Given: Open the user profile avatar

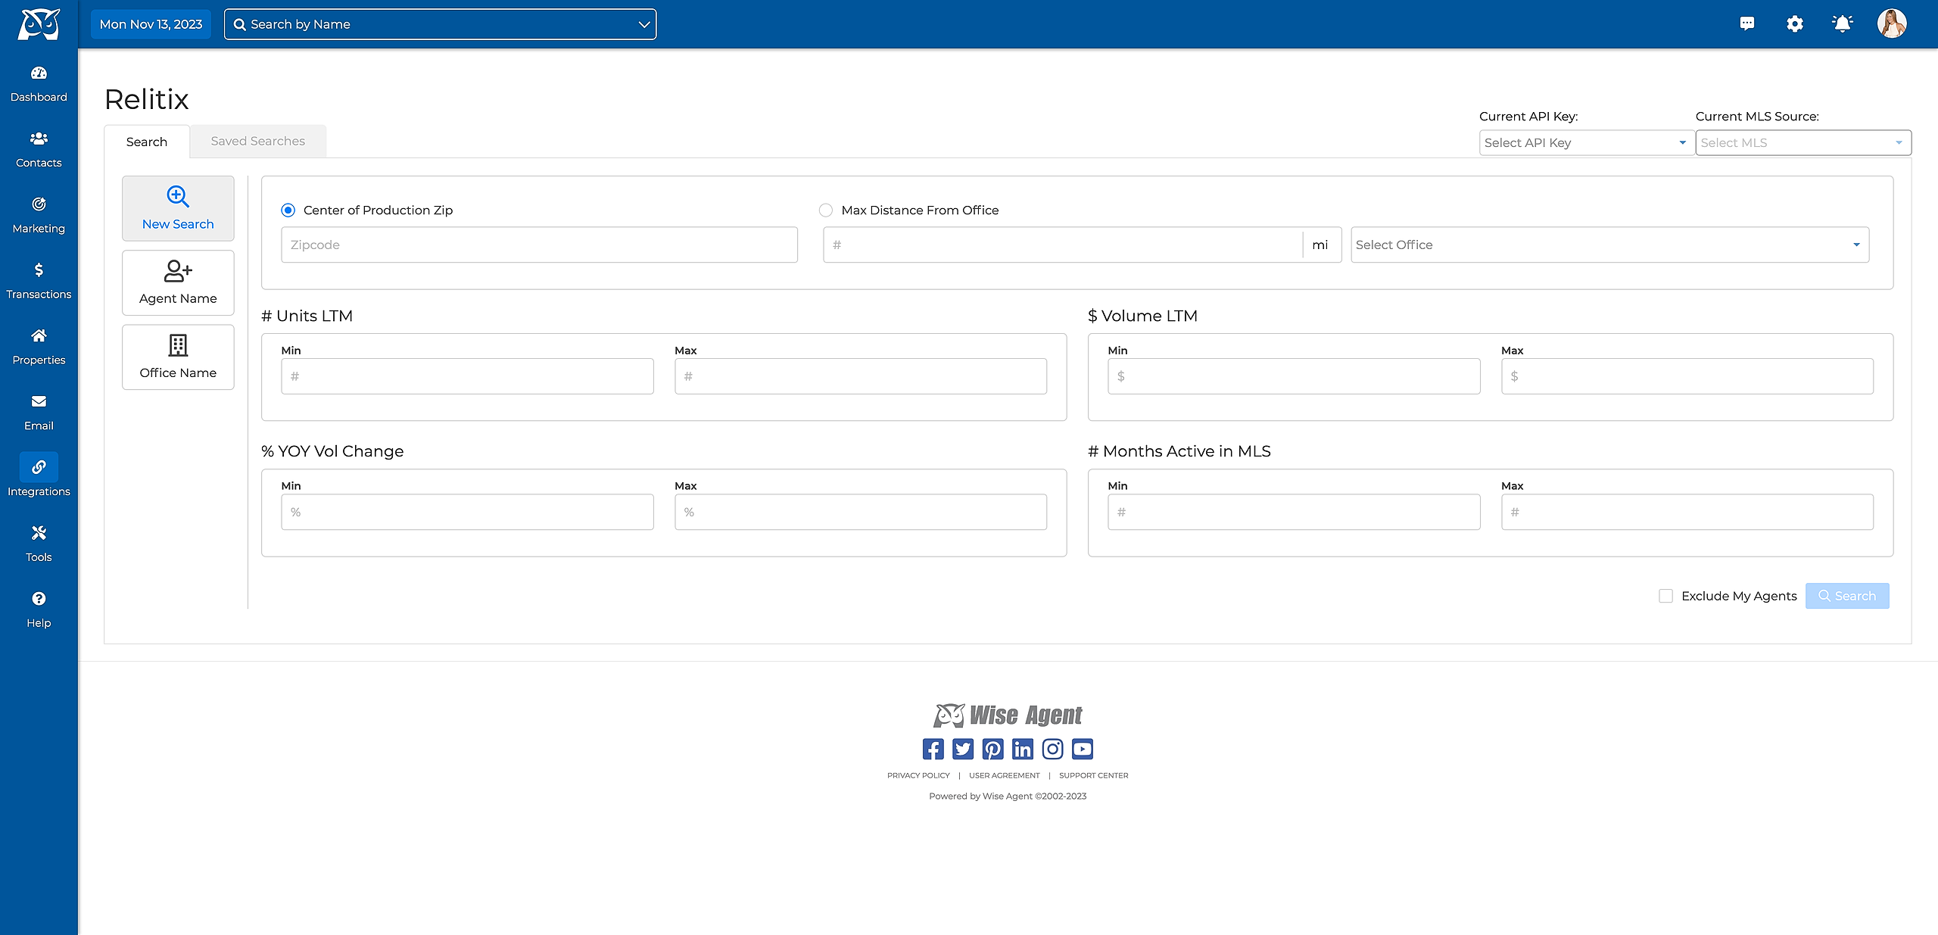Looking at the screenshot, I should (x=1892, y=23).
